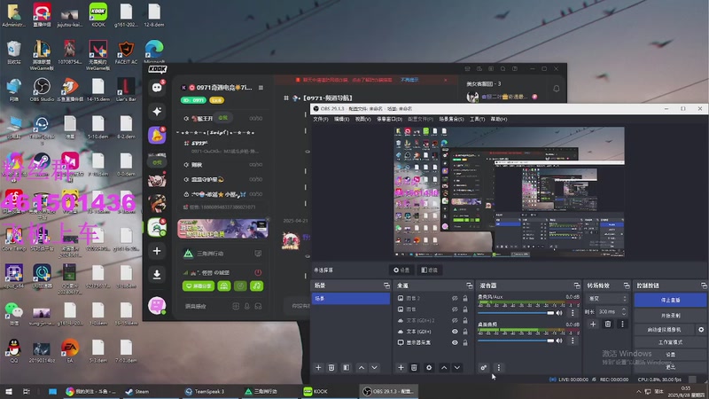Delete selected scene with trash icon in 场景 panel
This screenshot has width=709, height=399.
pyautogui.click(x=331, y=368)
